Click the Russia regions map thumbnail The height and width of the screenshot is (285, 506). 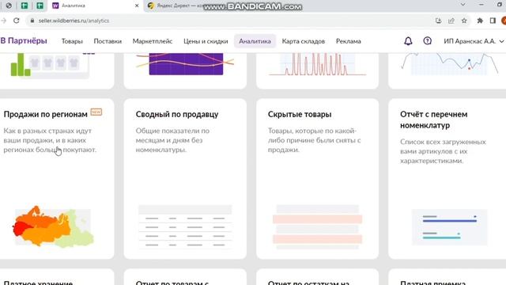[53, 227]
